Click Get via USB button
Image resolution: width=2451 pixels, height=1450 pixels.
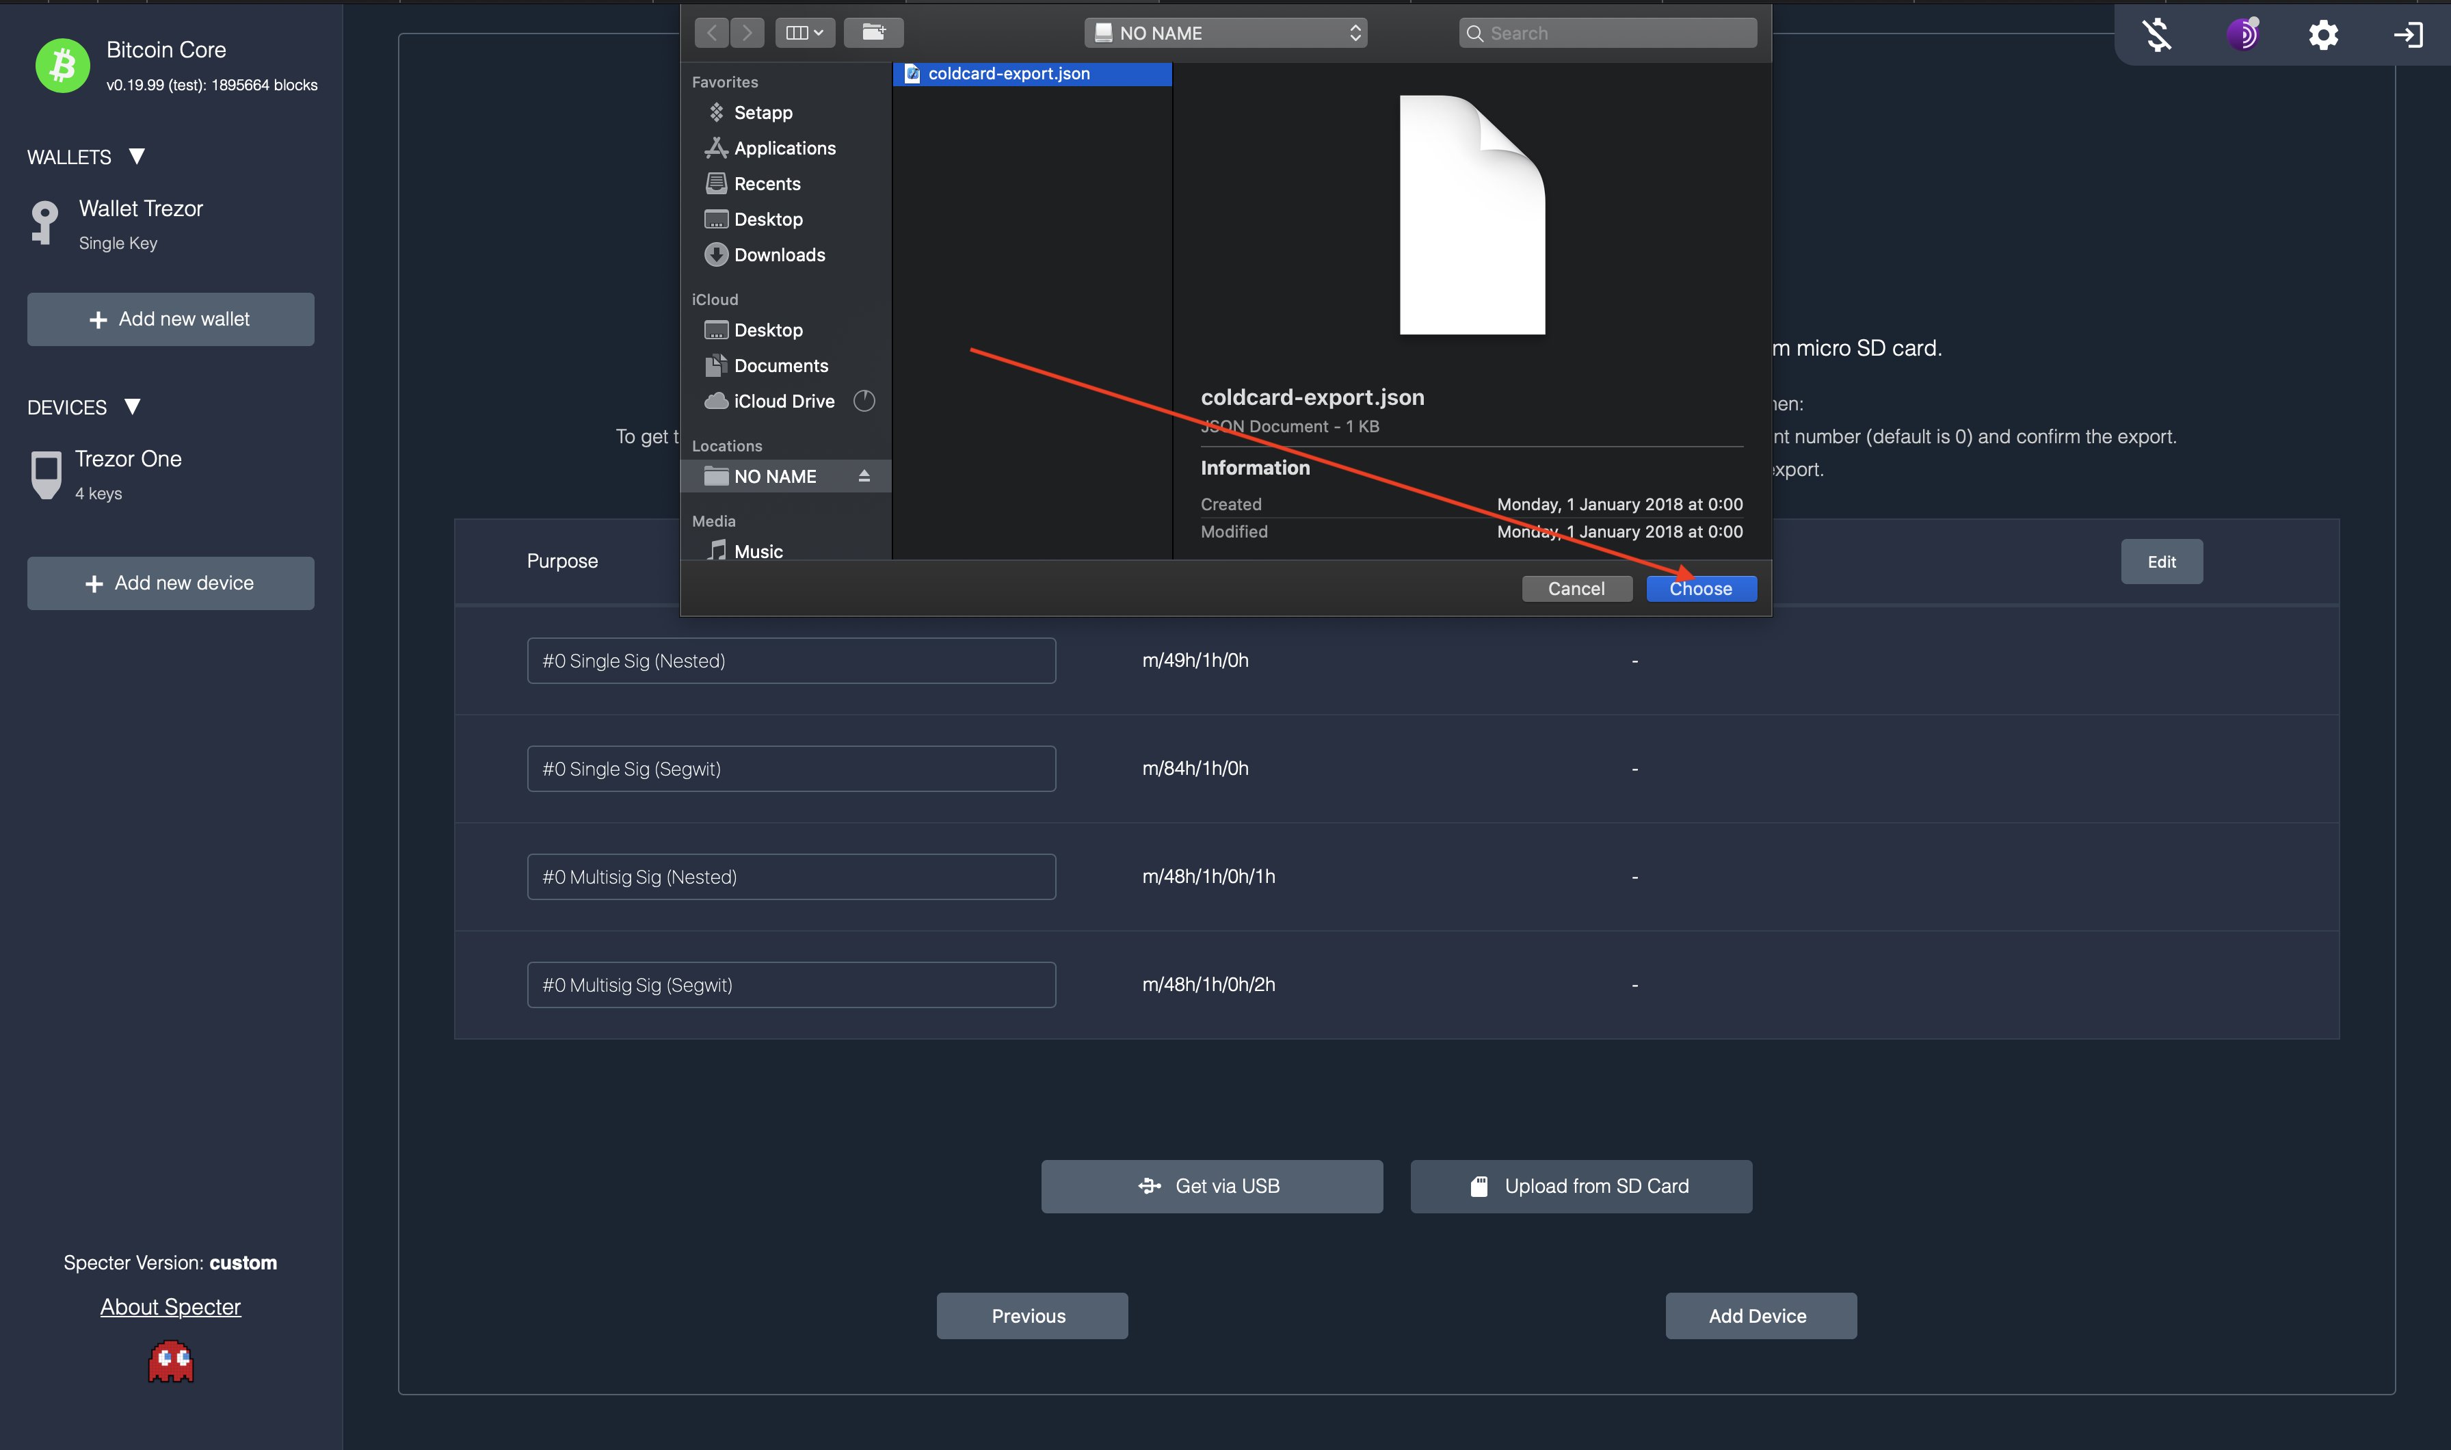[x=1211, y=1186]
